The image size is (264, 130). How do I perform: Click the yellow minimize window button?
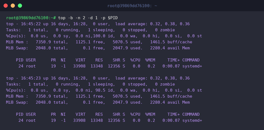(x=13, y=6)
